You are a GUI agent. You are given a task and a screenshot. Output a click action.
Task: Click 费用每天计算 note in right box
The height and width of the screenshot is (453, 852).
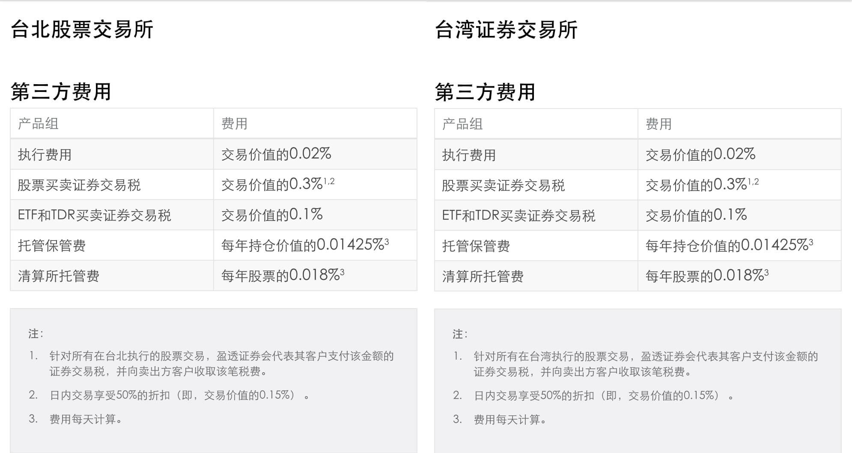coord(510,420)
